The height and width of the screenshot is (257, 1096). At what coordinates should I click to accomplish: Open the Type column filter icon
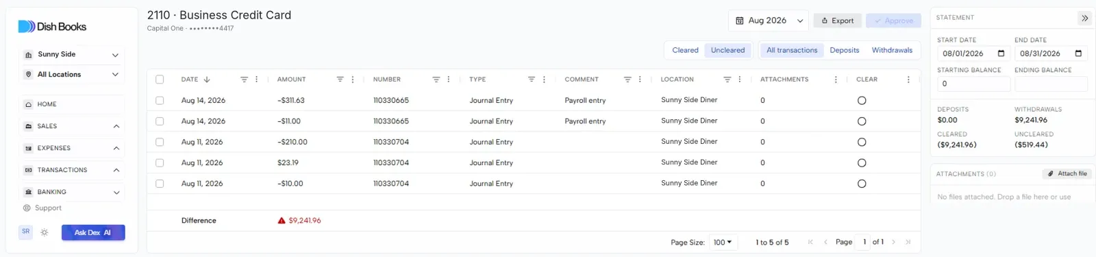tap(531, 79)
